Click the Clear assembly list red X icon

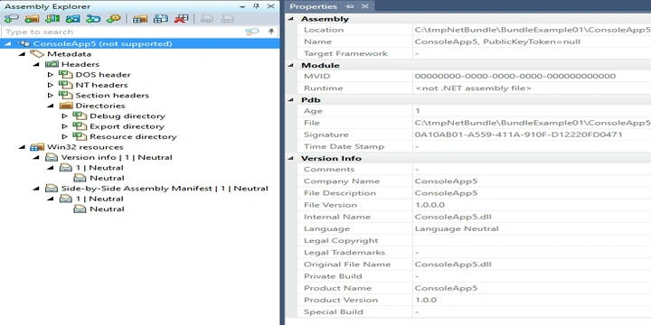click(x=181, y=19)
